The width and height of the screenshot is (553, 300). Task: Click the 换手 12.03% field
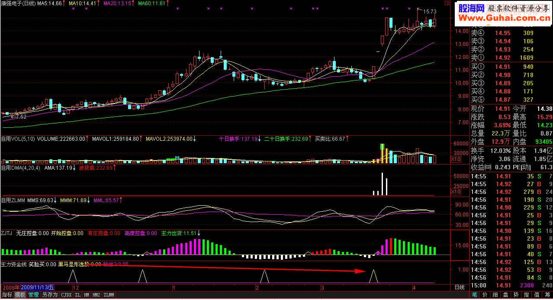[x=491, y=151]
